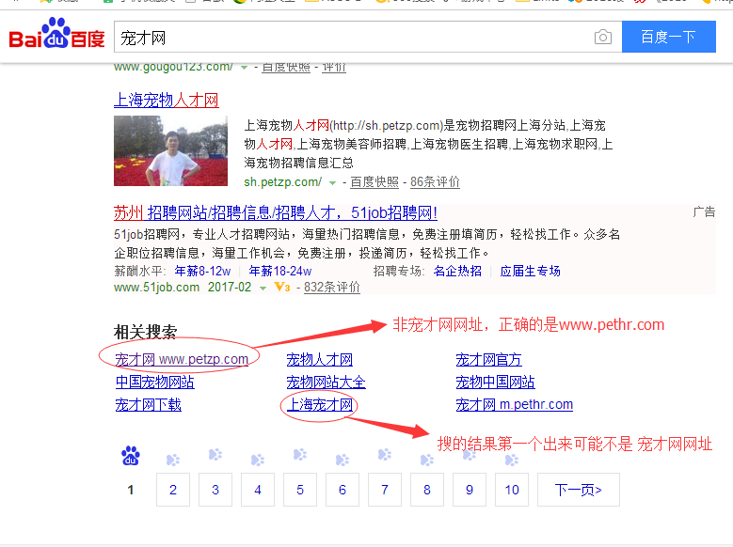Screen dimensions: 733x547
Task: Expand dropdown arrow beside sh.petzp.com/
Action: click(x=332, y=182)
